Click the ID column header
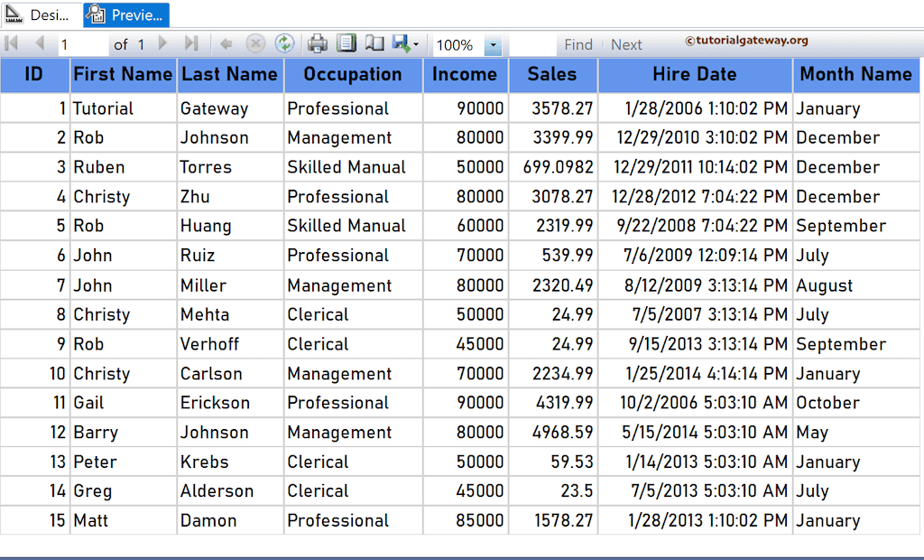 coord(35,75)
